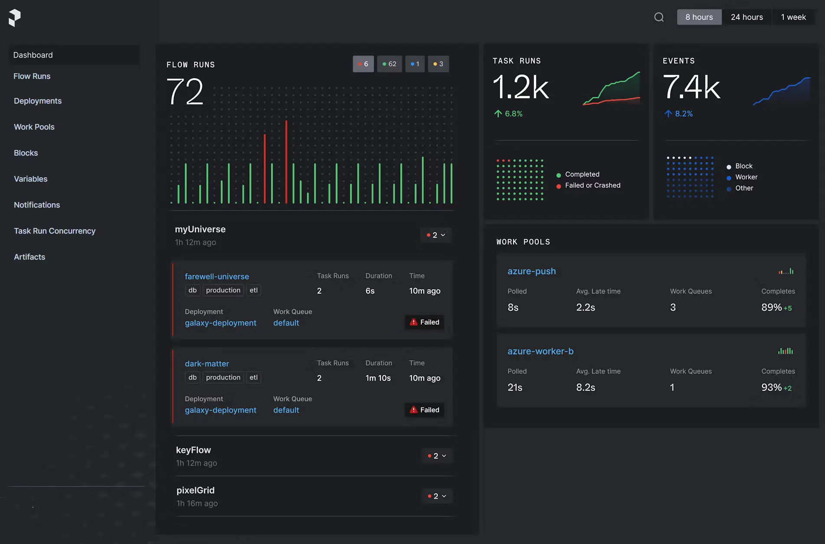Screen dimensions: 825x544
Task: Switch to the 24 hours time range tab
Action: pyautogui.click(x=747, y=17)
